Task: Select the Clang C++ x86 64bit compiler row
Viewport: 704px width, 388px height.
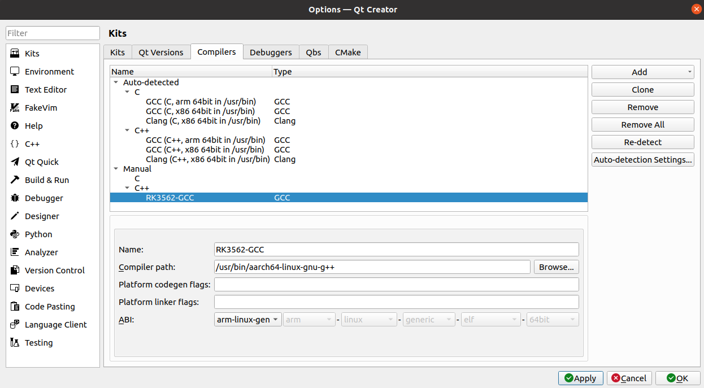Action: click(x=349, y=159)
